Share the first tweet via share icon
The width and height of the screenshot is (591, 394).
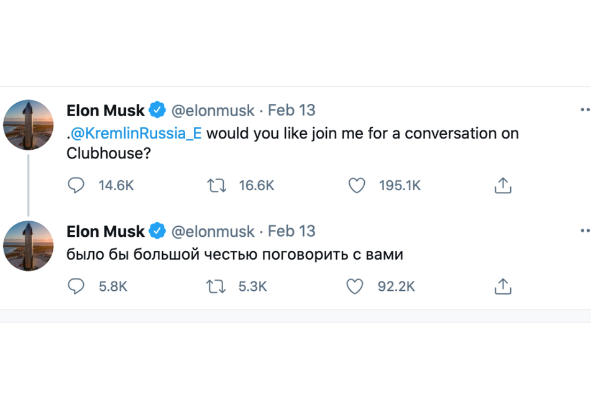click(x=503, y=185)
